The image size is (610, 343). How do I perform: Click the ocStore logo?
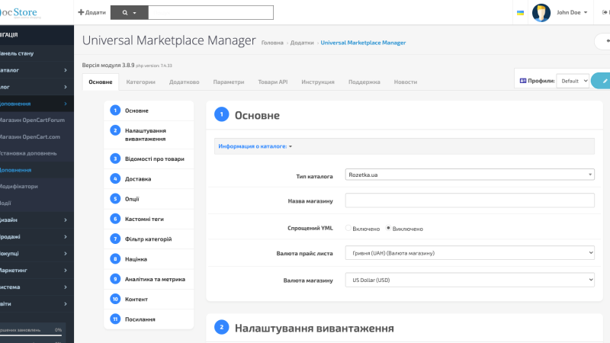20,13
